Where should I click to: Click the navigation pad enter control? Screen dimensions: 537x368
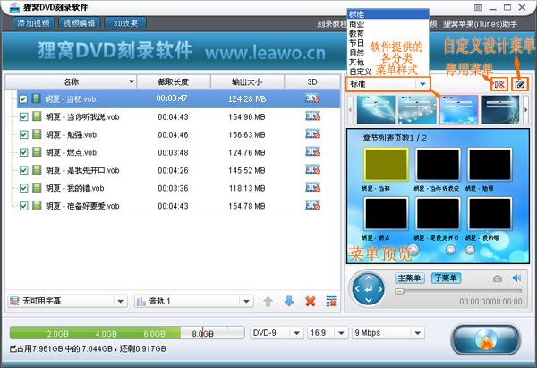369,289
